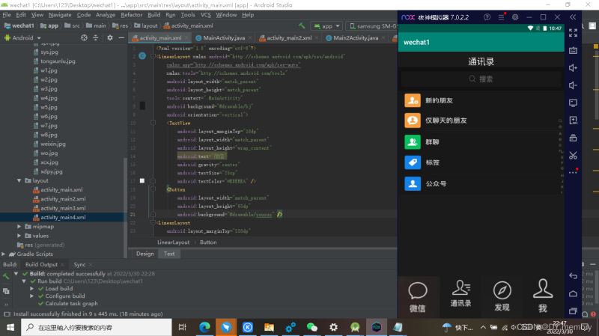Image resolution: width=599 pixels, height=336 pixels.
Task: Tap the 我 profile tab in emulator
Action: click(543, 296)
